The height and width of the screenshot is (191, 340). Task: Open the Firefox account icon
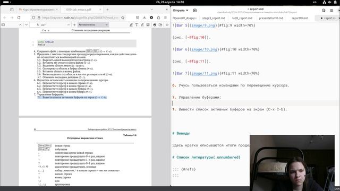click(151, 18)
